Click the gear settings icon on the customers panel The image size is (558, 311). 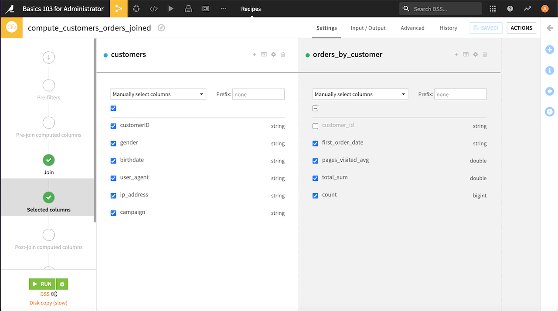273,54
